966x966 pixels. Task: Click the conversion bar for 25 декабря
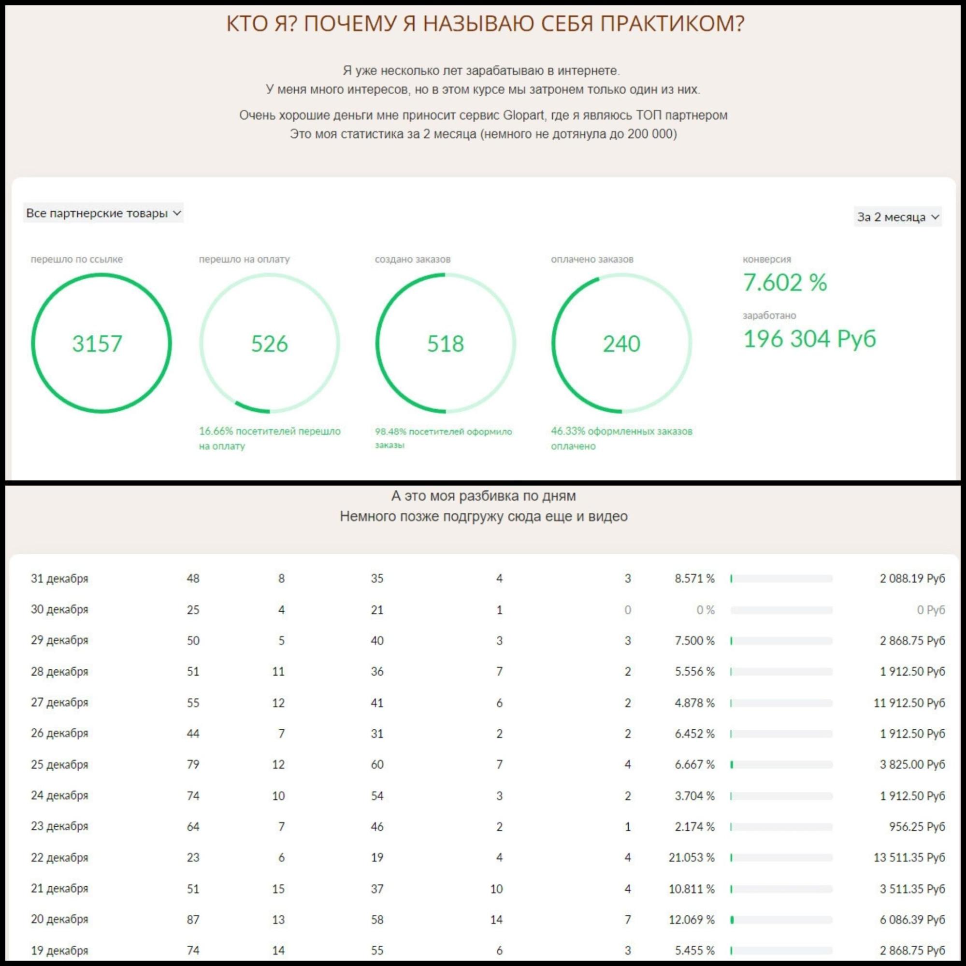click(781, 764)
